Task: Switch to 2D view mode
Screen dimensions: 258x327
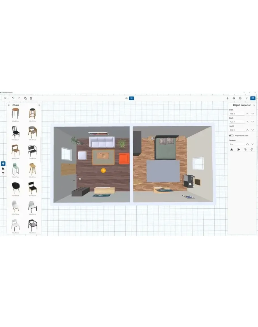Action: (x=126, y=98)
